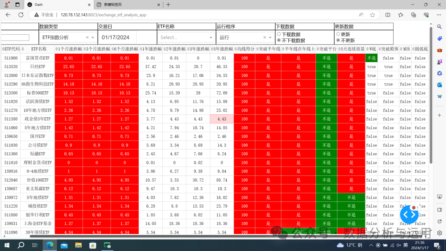Click the 不安全 site security warning

coord(44,15)
